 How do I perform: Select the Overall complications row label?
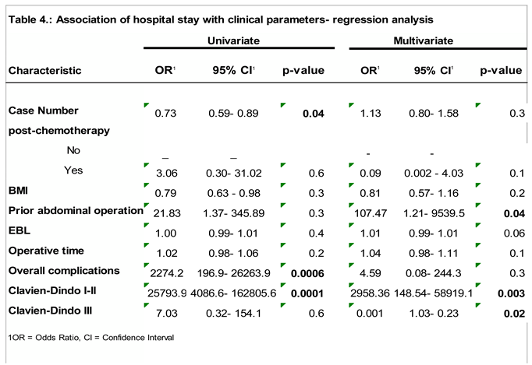63,271
